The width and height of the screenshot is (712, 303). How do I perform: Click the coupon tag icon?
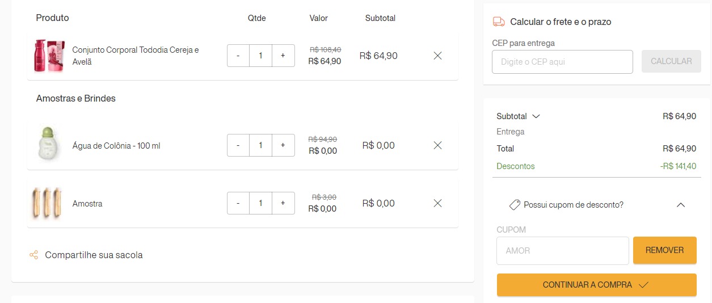(x=515, y=205)
